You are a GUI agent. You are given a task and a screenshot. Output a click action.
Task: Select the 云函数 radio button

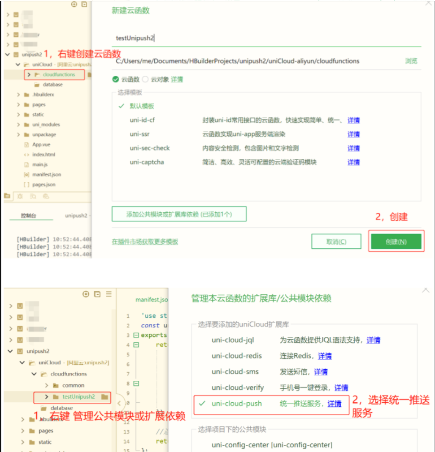click(x=116, y=79)
